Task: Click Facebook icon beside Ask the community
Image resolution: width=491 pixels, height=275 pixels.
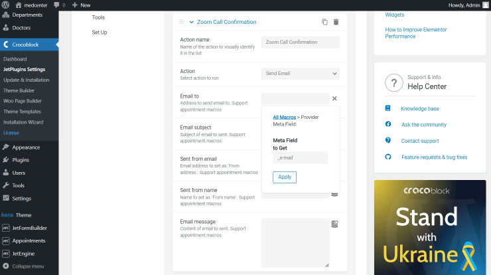Action: tap(388, 124)
